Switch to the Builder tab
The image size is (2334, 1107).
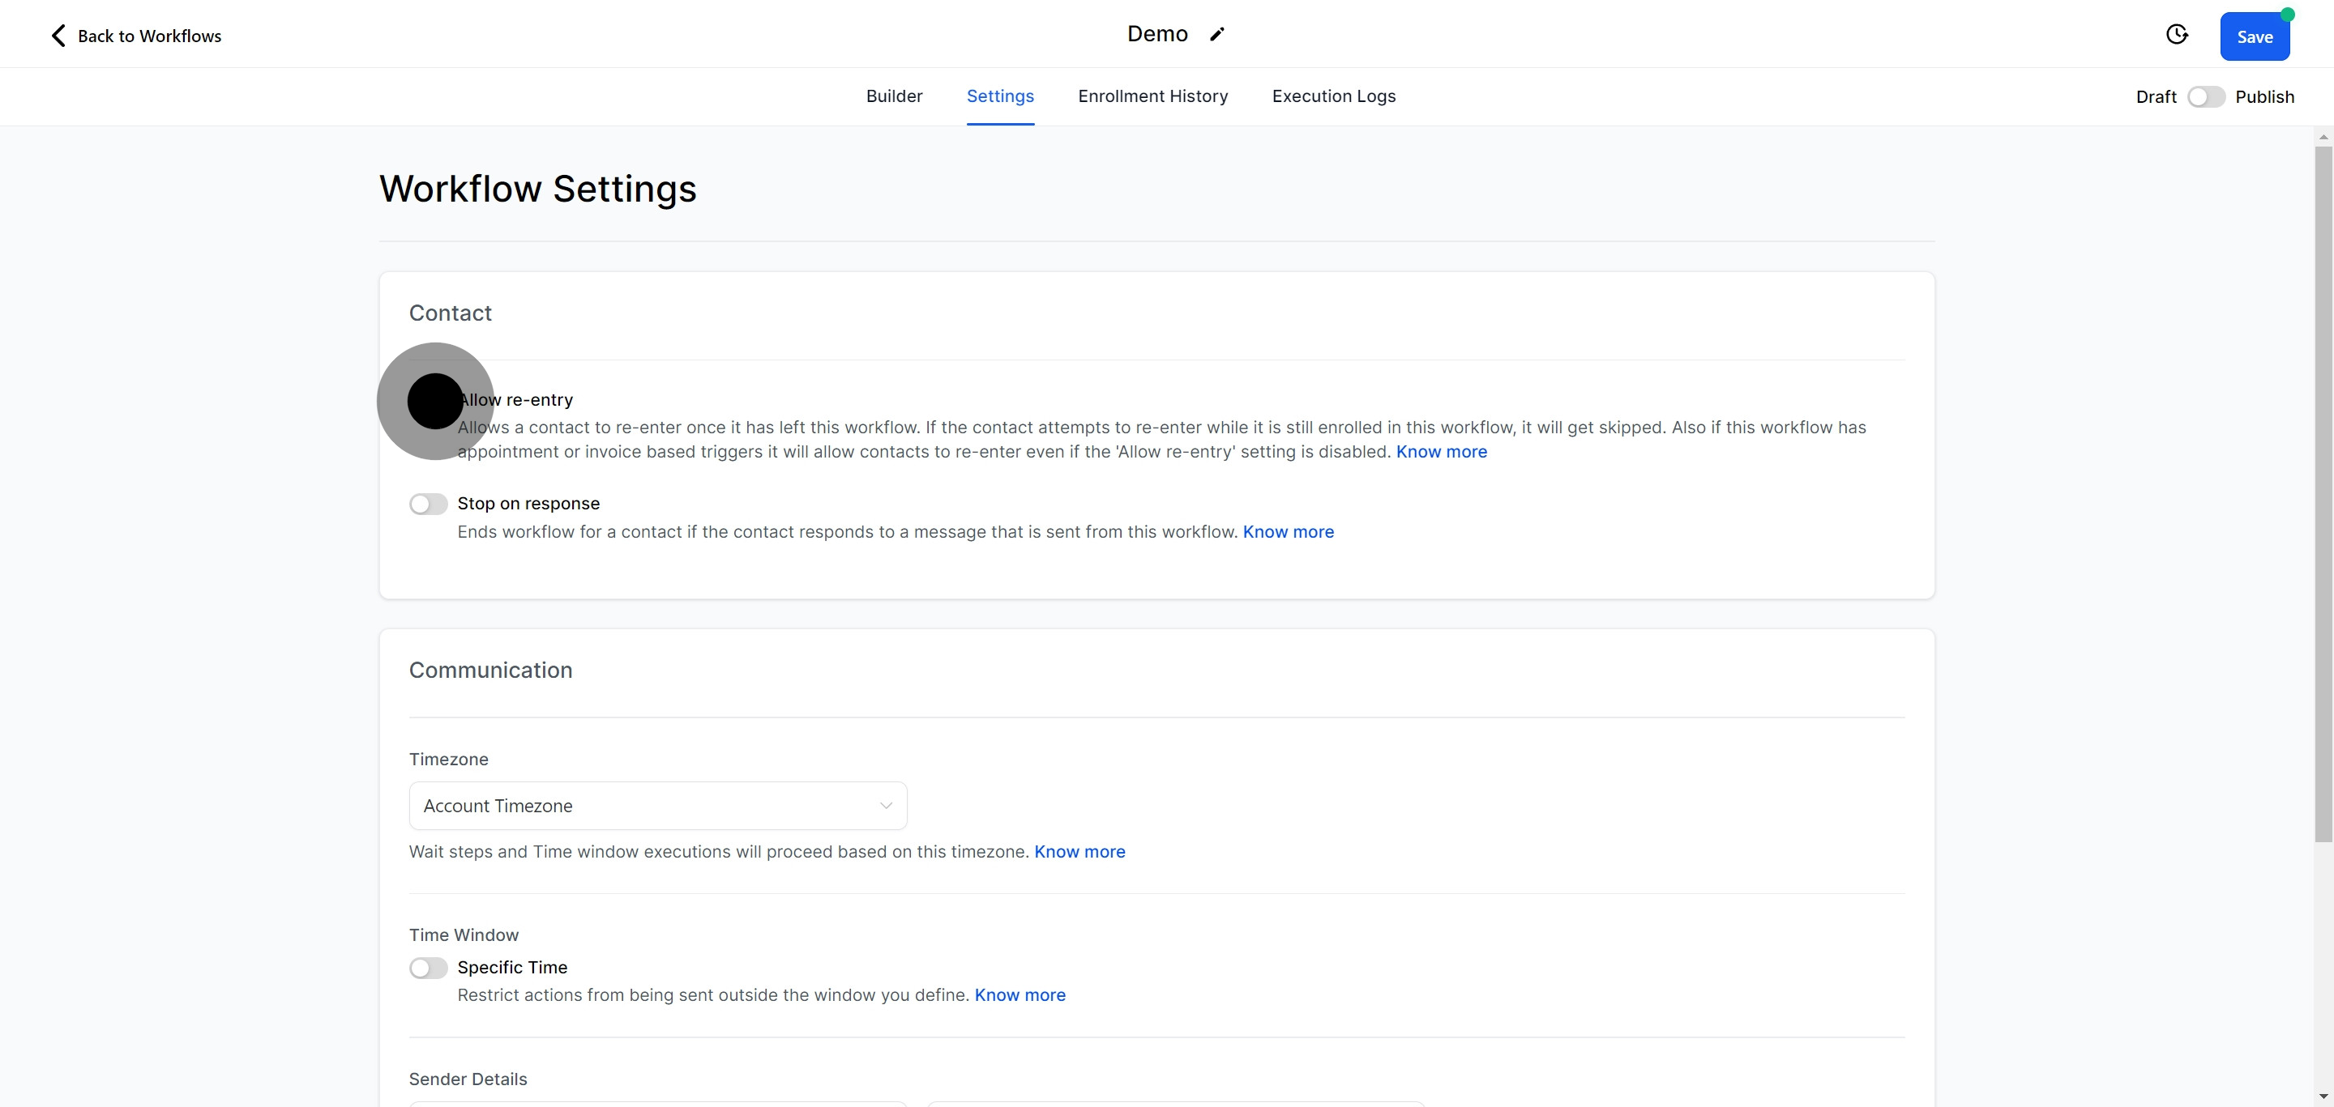click(893, 96)
